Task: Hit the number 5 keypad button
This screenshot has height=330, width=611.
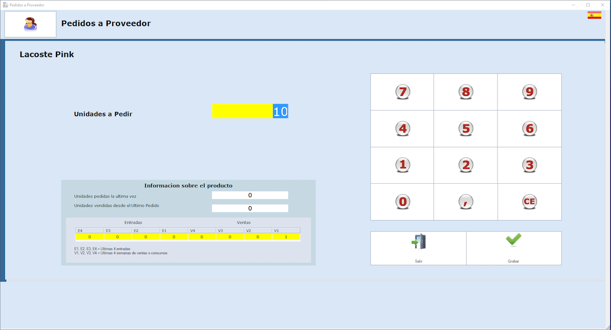Action: point(466,129)
